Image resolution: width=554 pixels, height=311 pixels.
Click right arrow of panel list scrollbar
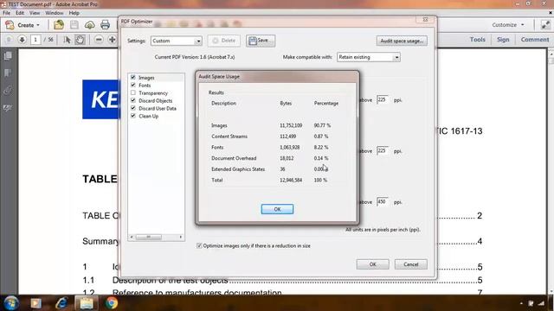click(x=181, y=237)
